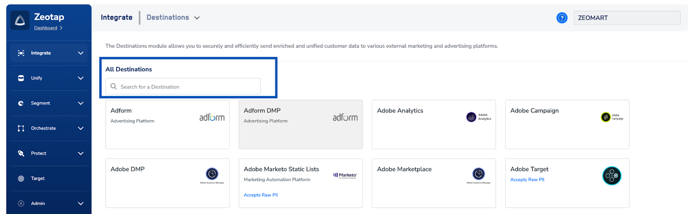Click the Zeotap logo icon
Screen dimensions: 694x214
(20, 20)
